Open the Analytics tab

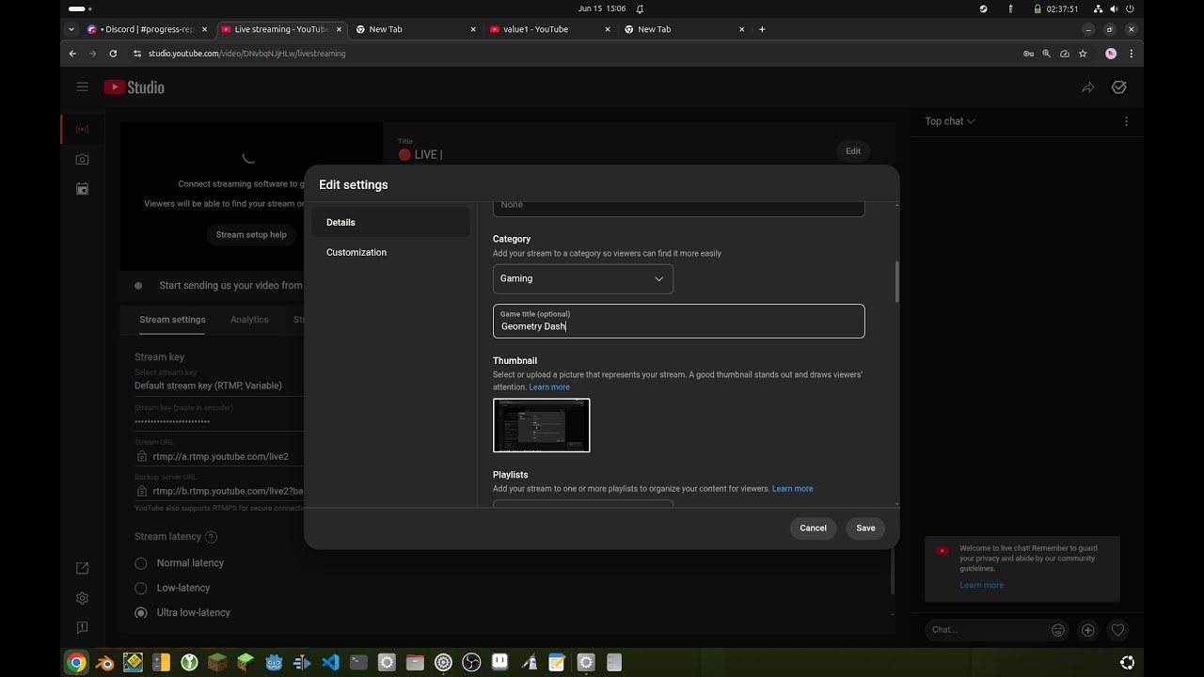(249, 320)
